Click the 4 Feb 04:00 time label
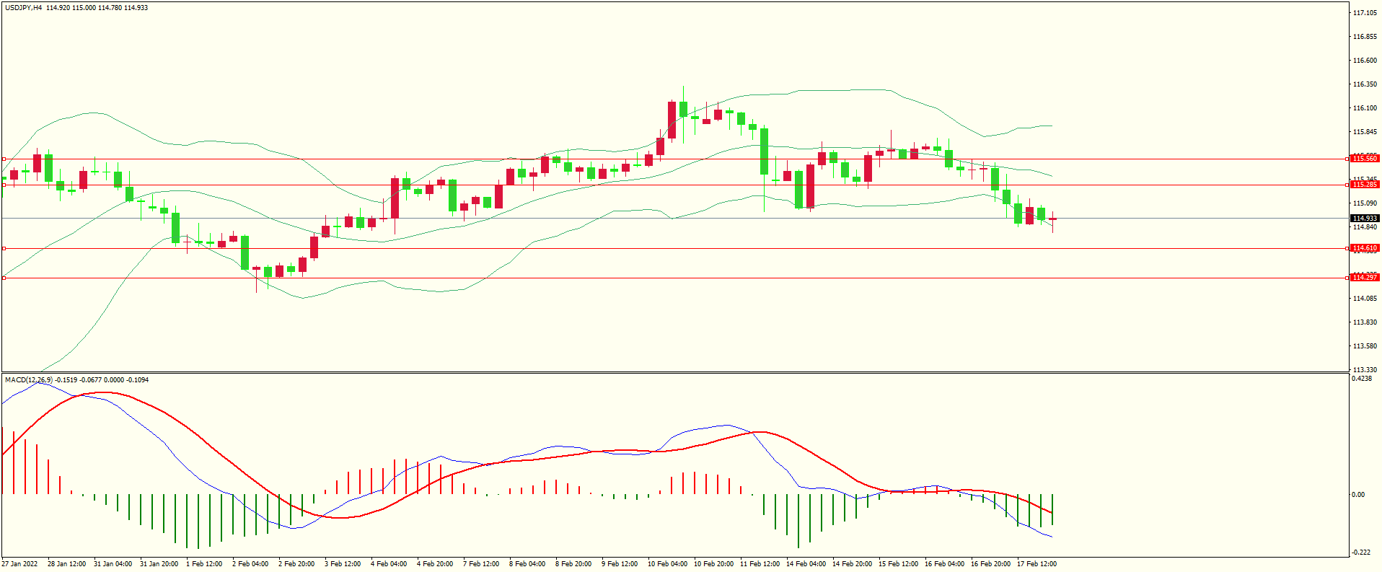This screenshot has width=1382, height=572. point(389,564)
